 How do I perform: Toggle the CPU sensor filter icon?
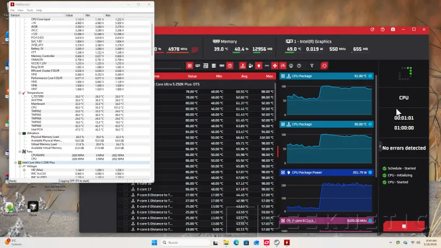(x=189, y=65)
